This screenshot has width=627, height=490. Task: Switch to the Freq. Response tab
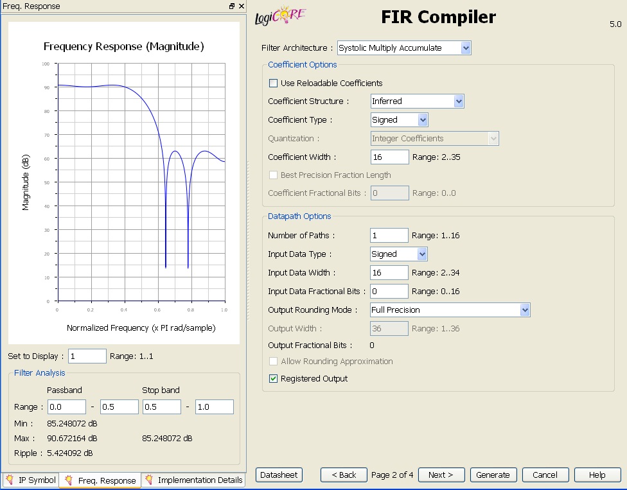click(x=100, y=480)
